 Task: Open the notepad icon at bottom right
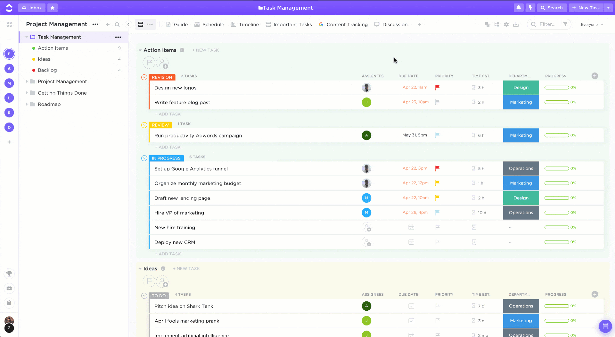tap(605, 326)
